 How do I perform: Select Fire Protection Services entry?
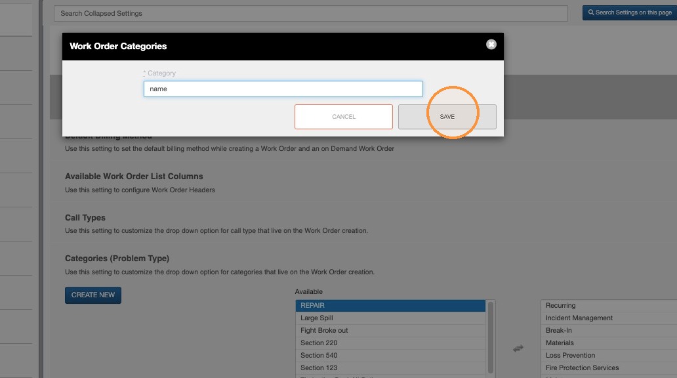[x=609, y=368]
